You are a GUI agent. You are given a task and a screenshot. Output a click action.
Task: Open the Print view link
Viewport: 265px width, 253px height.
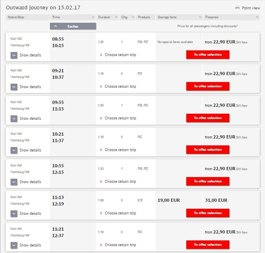(251, 8)
